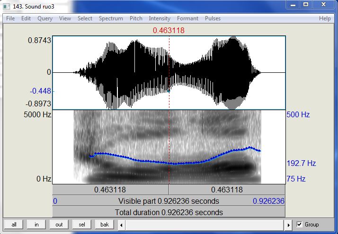This screenshot has width=338, height=234.
Task: Play the right 0.463118 segment bar
Action: click(x=227, y=190)
